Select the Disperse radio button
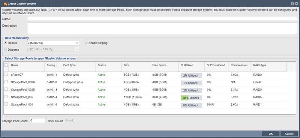 (5, 49)
